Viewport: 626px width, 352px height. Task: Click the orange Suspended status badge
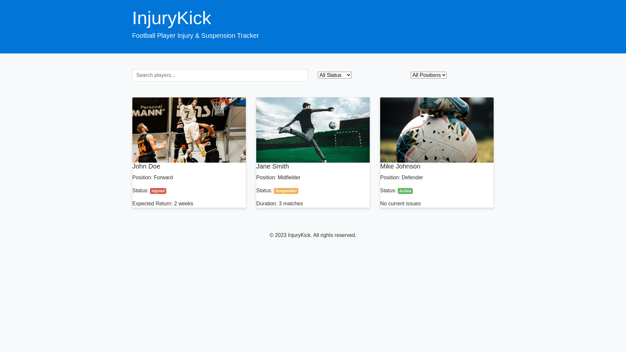click(286, 191)
